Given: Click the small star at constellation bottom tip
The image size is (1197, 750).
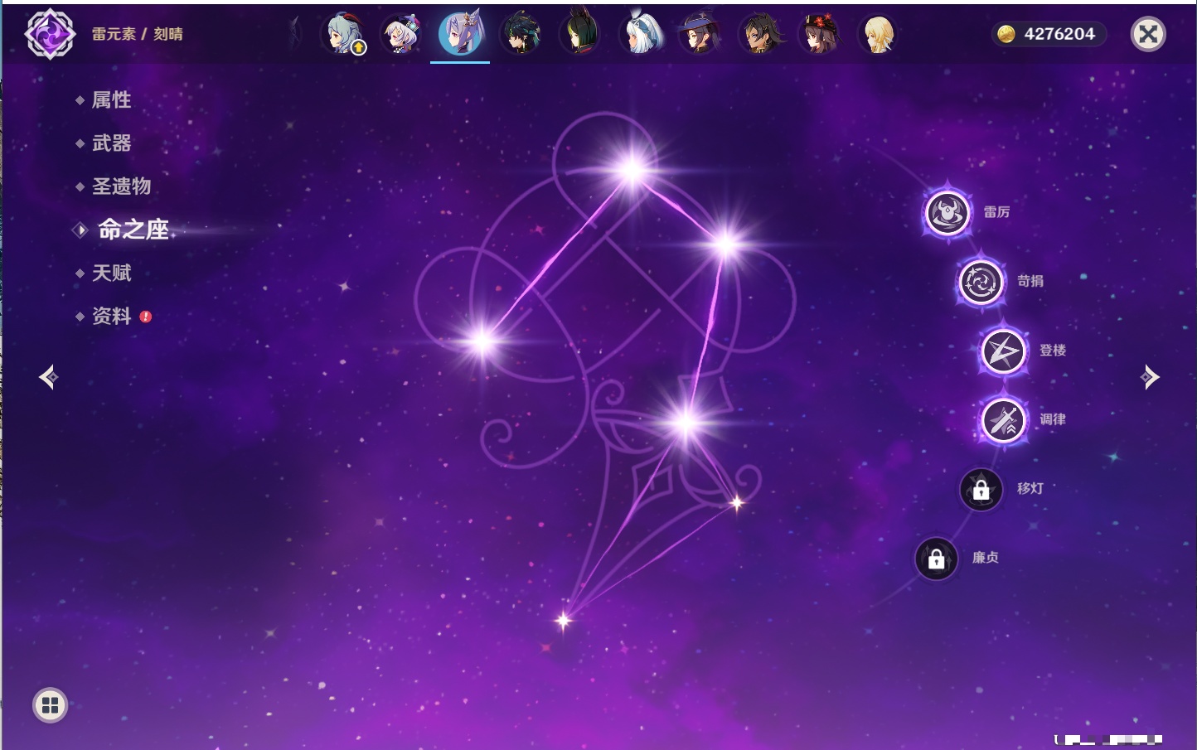Looking at the screenshot, I should [564, 620].
